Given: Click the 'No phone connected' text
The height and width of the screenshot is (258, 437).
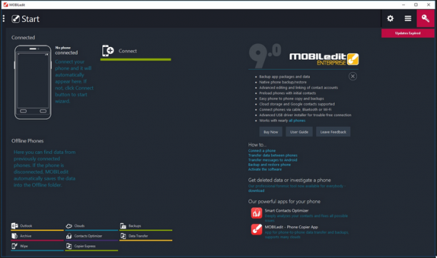Looking at the screenshot, I should pos(66,51).
